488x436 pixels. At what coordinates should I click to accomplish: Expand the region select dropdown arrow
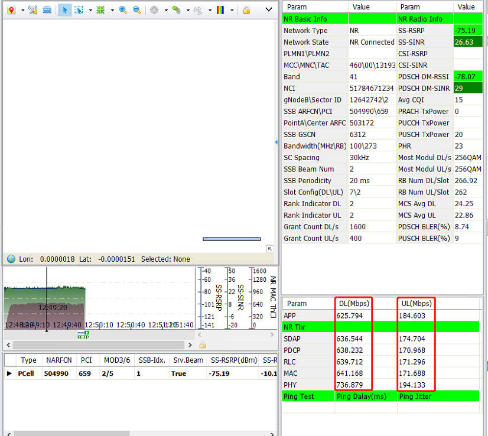(90, 10)
